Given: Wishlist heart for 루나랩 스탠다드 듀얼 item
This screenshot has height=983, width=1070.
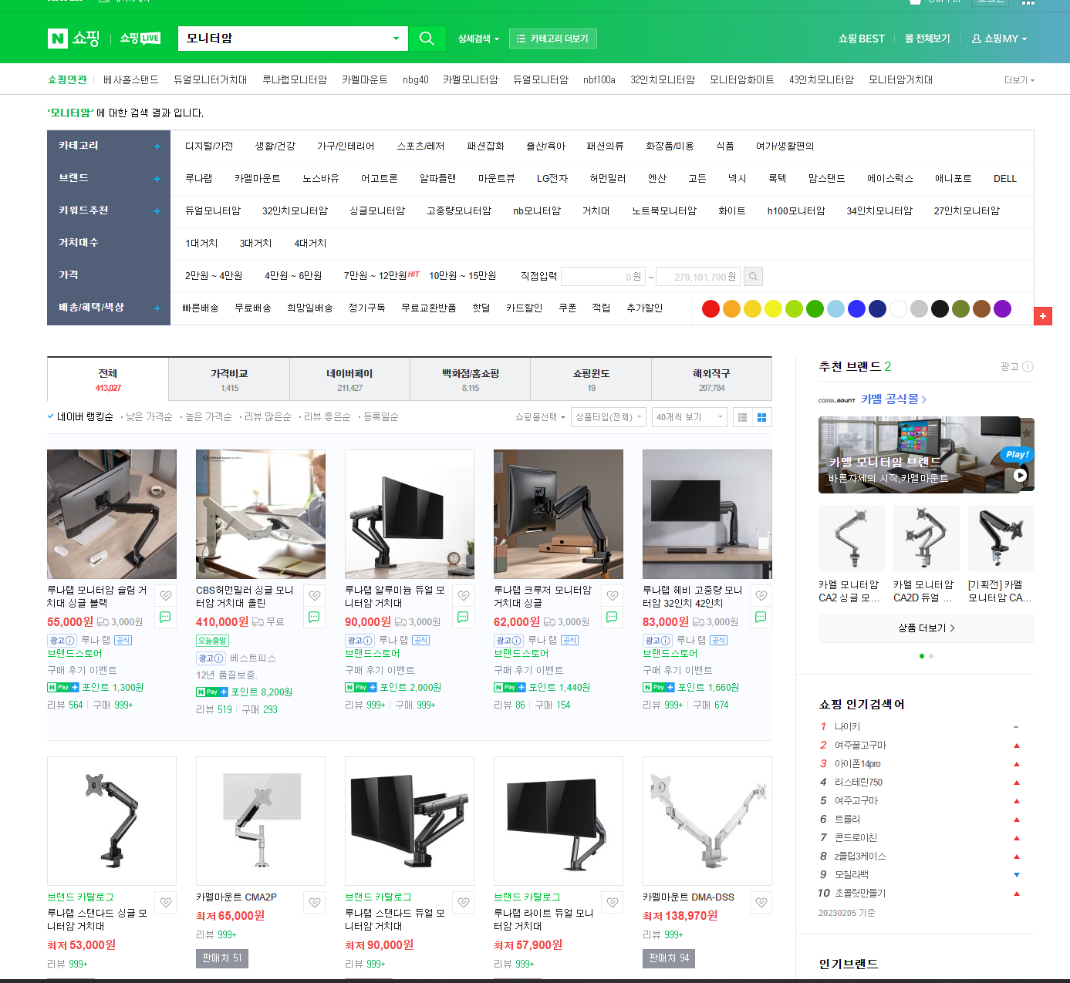Looking at the screenshot, I should (464, 903).
